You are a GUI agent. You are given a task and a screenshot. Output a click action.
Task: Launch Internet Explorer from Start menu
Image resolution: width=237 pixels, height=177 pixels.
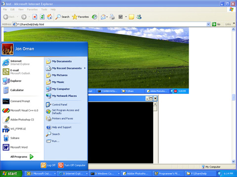coord(22,62)
